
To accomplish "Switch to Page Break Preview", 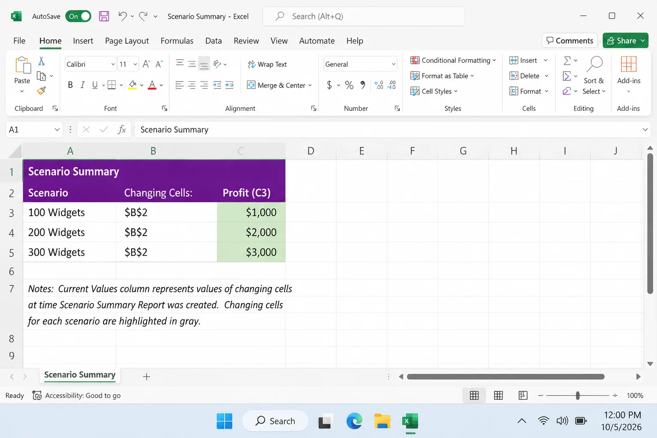I will coord(523,396).
